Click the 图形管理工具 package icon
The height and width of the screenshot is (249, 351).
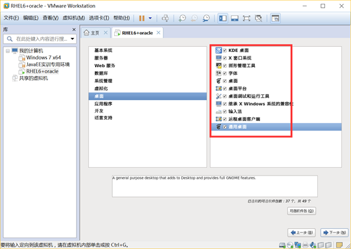click(x=219, y=66)
